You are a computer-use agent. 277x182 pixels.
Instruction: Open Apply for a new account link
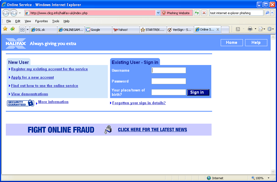point(32,77)
